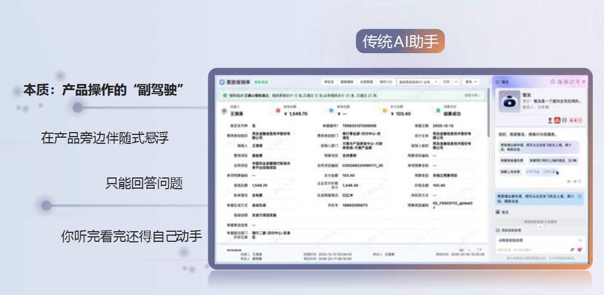Close the 智友 assistant panel
Screen dimensions: 604x295
[x=584, y=82]
